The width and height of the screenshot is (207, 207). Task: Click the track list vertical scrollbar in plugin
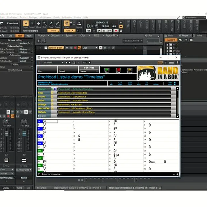(x=178, y=102)
